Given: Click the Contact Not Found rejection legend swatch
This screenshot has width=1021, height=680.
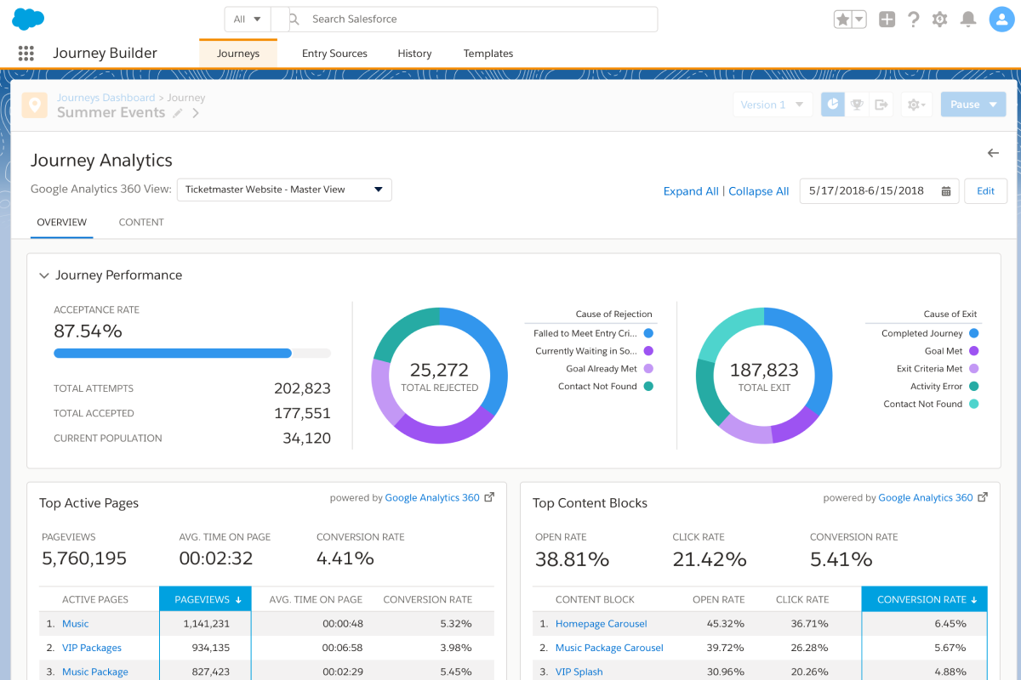Looking at the screenshot, I should click(x=648, y=387).
